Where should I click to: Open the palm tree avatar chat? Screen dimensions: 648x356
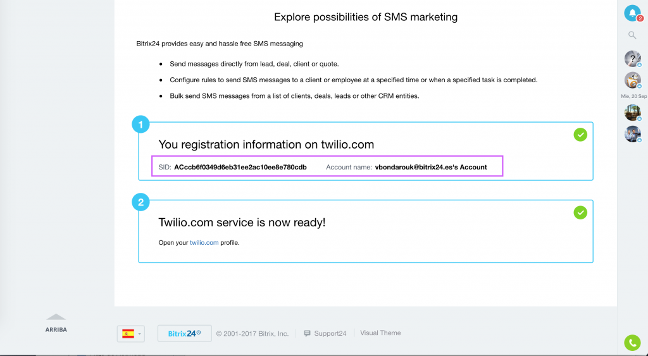[632, 113]
